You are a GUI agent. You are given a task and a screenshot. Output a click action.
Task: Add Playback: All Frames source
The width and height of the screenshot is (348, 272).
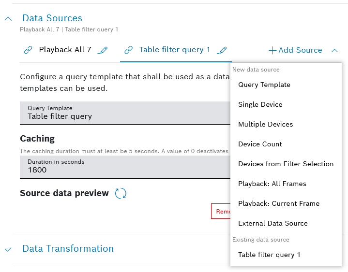click(272, 184)
